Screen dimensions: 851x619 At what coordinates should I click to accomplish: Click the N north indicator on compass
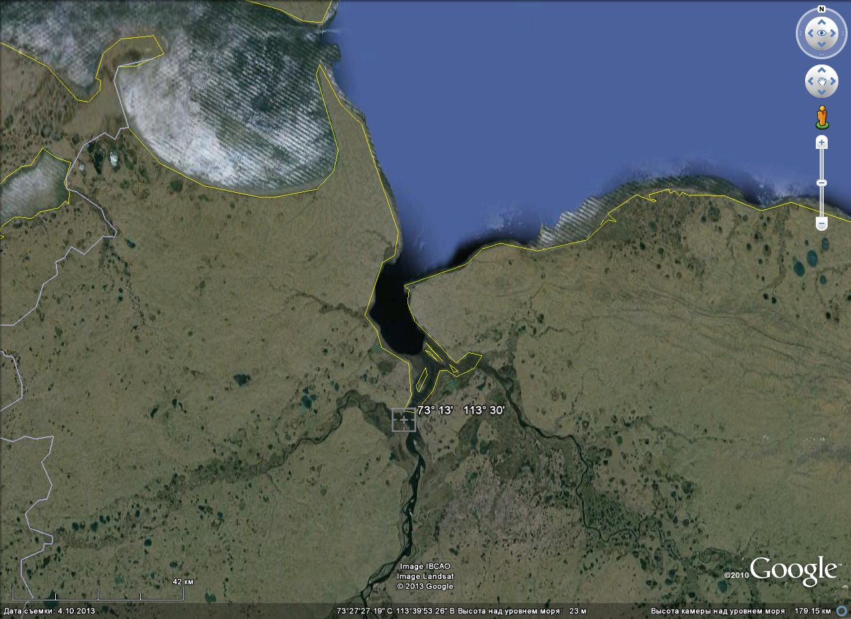click(x=822, y=9)
